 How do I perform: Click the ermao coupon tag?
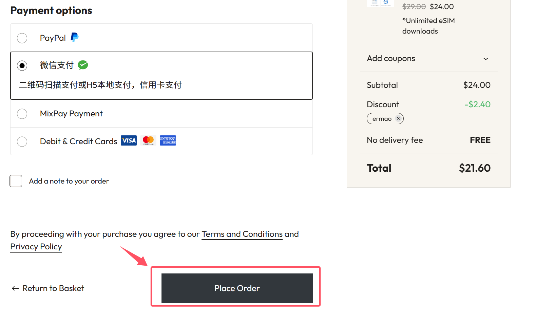[382, 119]
